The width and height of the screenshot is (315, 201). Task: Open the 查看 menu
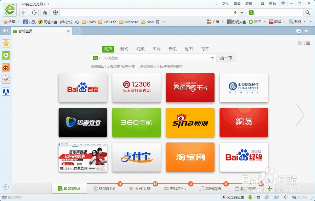237,3
